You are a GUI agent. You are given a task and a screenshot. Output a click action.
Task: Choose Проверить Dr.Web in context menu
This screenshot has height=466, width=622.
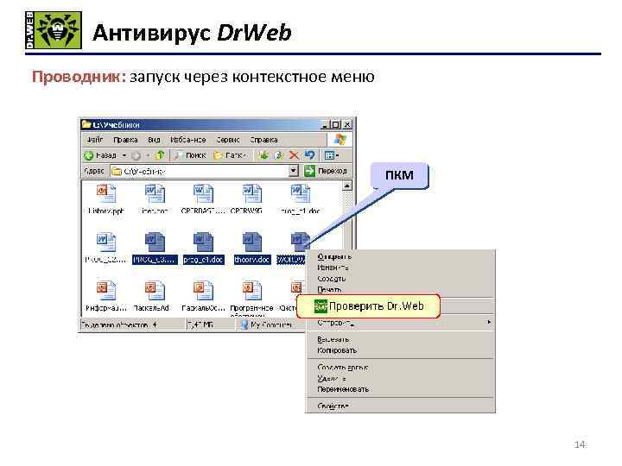tap(369, 305)
